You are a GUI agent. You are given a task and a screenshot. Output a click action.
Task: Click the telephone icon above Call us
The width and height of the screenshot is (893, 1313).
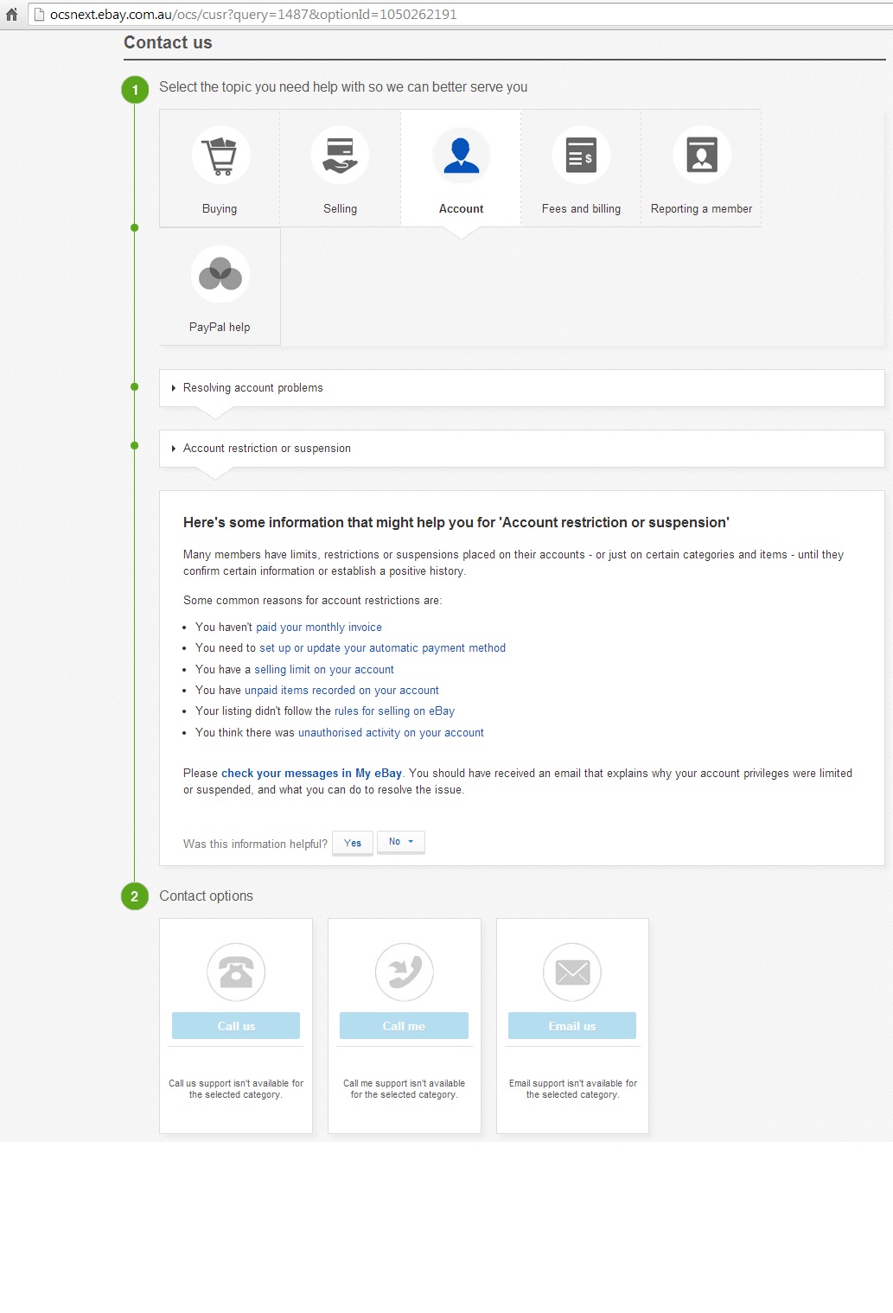click(x=235, y=972)
